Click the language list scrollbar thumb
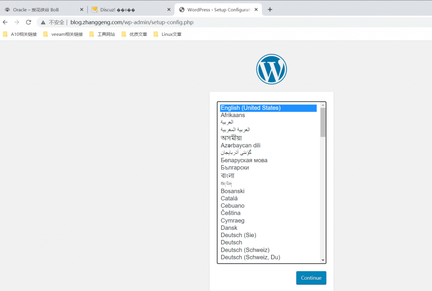Screen dimensions: 432x291 point(323,122)
